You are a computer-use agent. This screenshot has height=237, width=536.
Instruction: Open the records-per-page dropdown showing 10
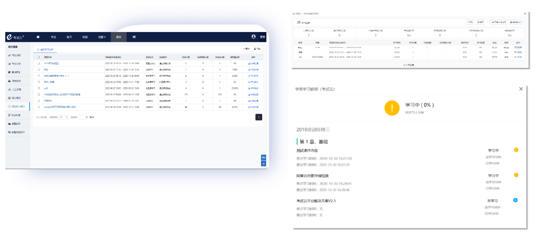click(x=63, y=117)
